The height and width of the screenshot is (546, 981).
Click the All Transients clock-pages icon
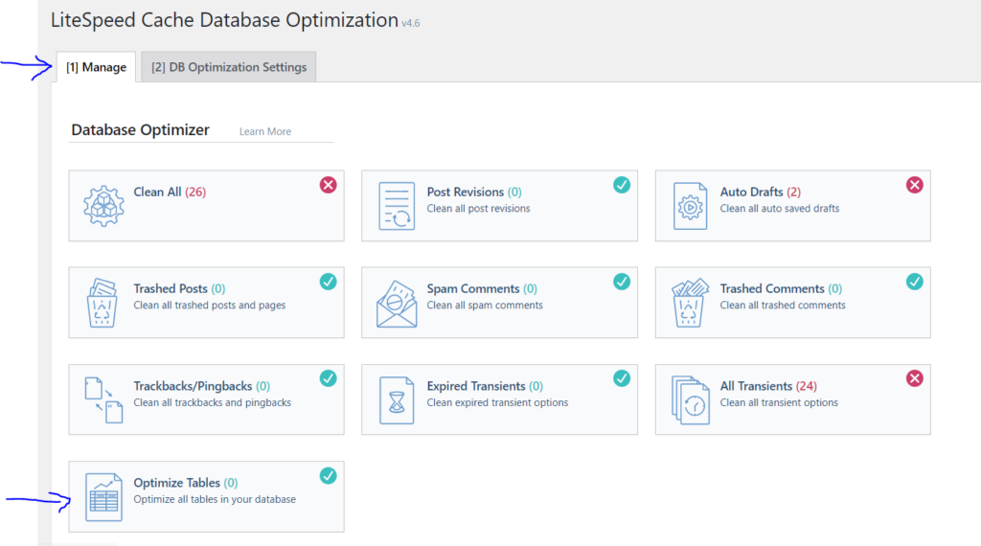coord(690,400)
